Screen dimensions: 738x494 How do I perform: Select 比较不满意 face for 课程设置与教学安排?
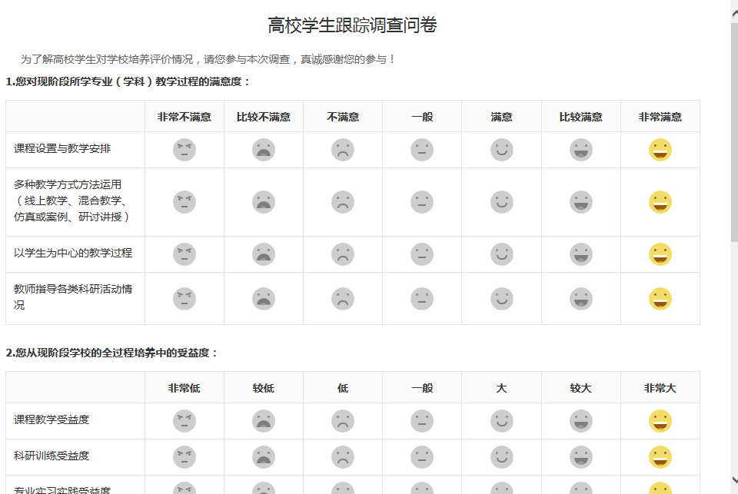264,150
